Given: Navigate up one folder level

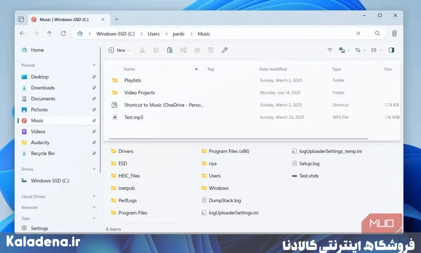Looking at the screenshot, I should tap(50, 34).
